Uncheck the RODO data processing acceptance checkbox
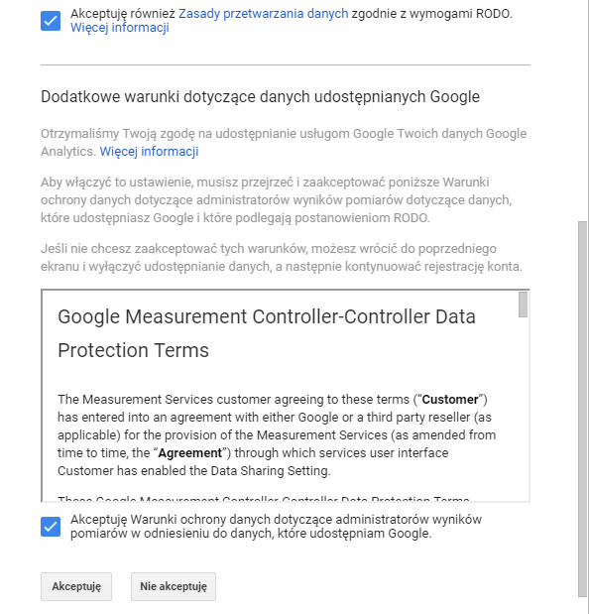 [51, 21]
